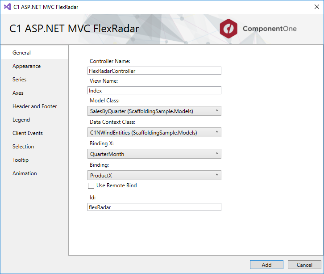Switch to the Appearance tab
This screenshot has width=324, height=274.
[34, 66]
